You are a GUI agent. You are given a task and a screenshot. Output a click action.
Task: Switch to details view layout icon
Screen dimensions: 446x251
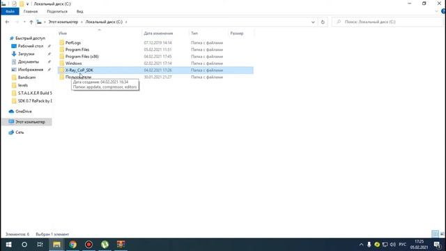tap(435, 234)
